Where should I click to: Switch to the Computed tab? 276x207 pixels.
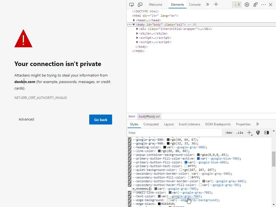coord(151,124)
